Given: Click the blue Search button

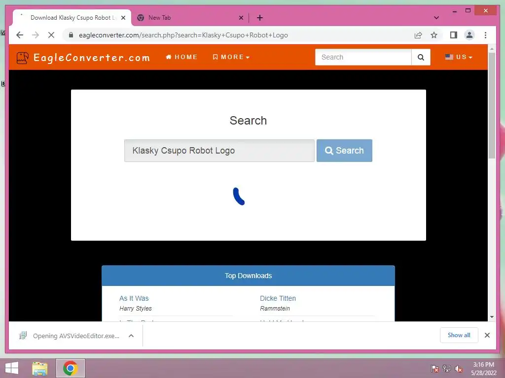Looking at the screenshot, I should (344, 151).
